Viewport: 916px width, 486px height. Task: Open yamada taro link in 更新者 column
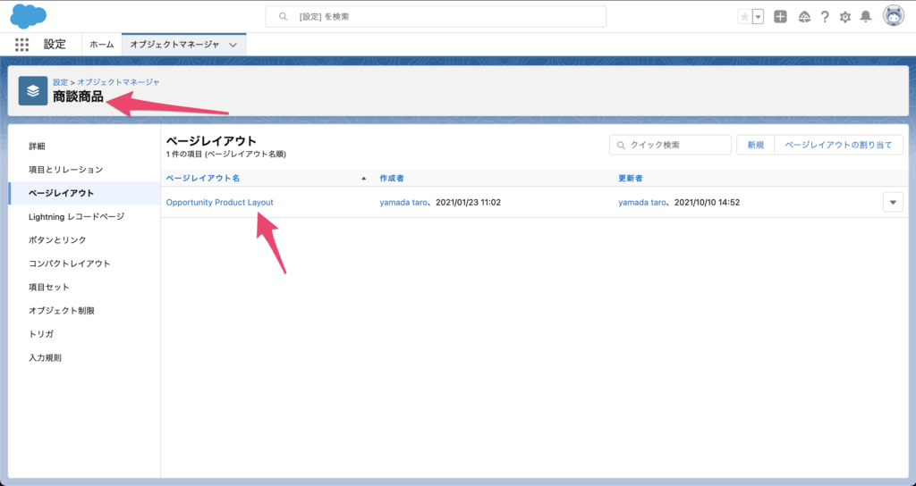coord(642,203)
